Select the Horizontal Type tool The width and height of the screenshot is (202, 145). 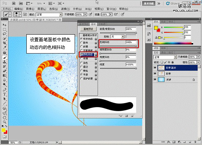(x=4, y=94)
